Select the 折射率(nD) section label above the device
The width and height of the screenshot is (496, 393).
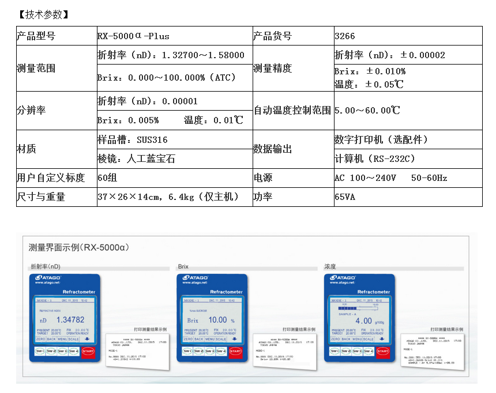coord(46,267)
